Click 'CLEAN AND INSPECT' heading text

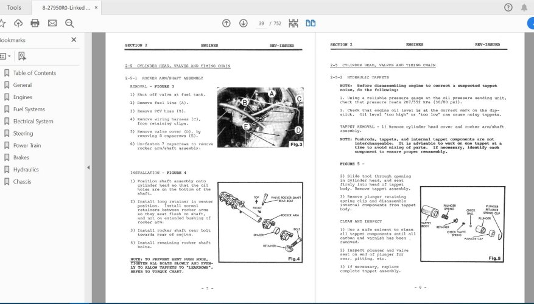click(x=361, y=221)
